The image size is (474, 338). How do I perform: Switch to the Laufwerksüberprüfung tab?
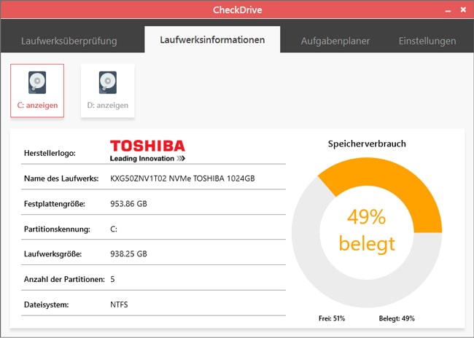69,41
